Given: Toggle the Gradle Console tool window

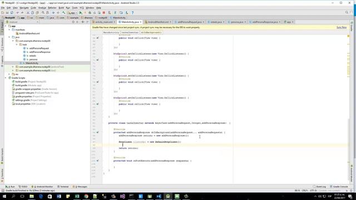Looking at the screenshot, I should coord(339,187).
